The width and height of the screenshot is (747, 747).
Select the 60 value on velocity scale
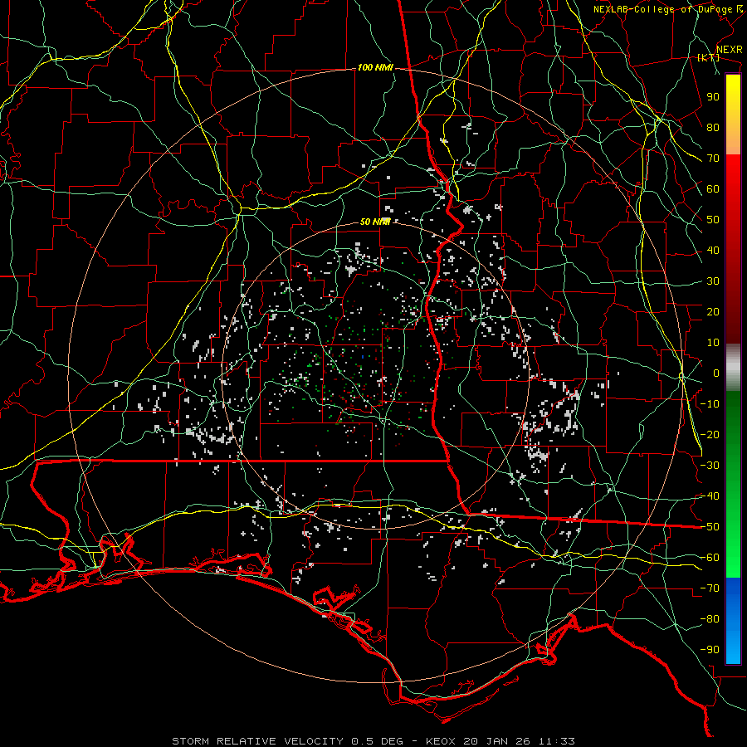tap(713, 188)
